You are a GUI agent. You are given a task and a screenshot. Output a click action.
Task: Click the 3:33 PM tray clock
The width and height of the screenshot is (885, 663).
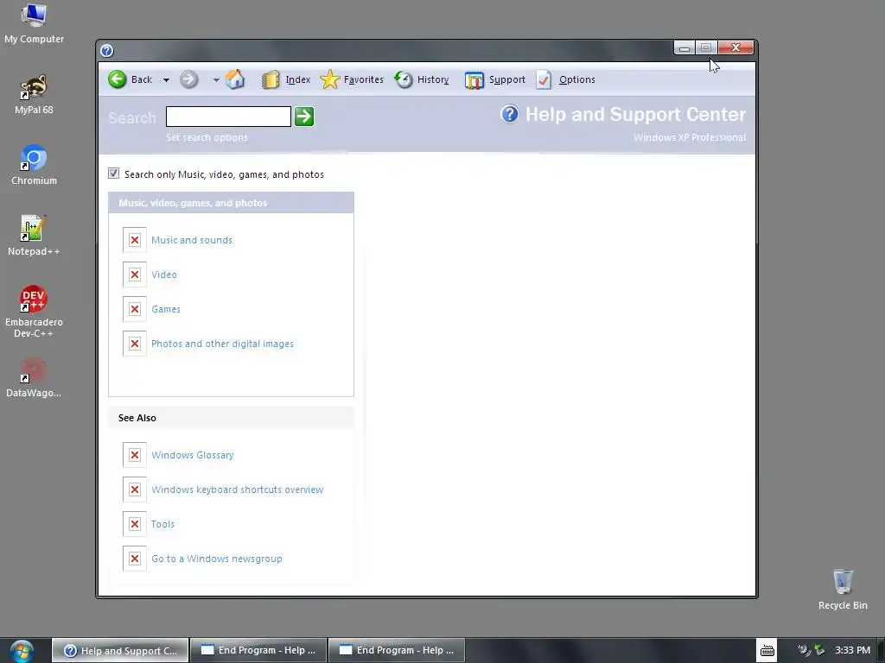click(853, 650)
